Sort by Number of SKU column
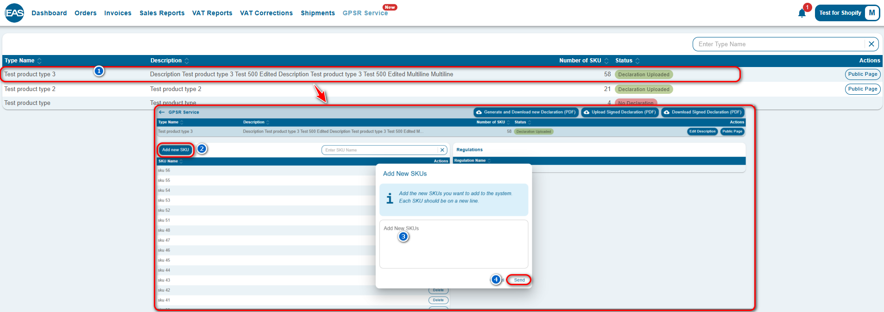The image size is (884, 312). (606, 61)
